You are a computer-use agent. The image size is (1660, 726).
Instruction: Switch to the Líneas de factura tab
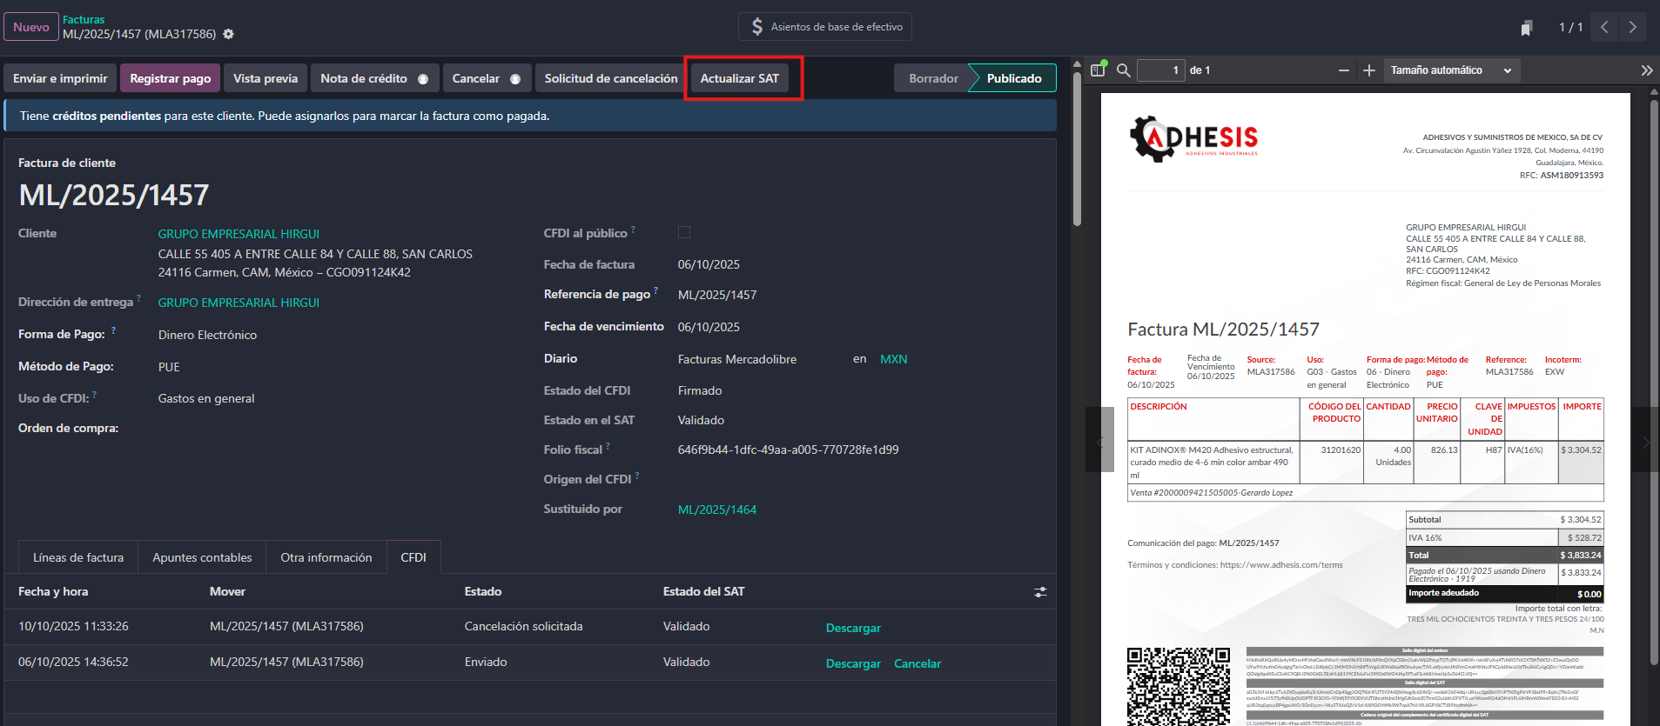[x=78, y=557]
